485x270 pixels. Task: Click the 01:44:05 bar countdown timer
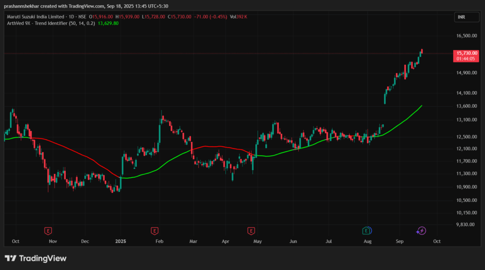point(464,59)
